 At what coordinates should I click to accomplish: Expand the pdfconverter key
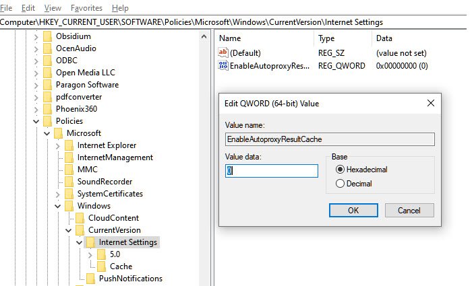coord(36,98)
